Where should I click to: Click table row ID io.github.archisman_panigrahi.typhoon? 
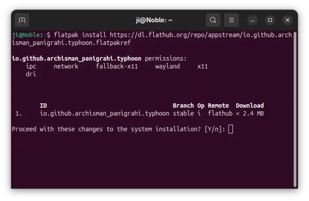click(105, 113)
